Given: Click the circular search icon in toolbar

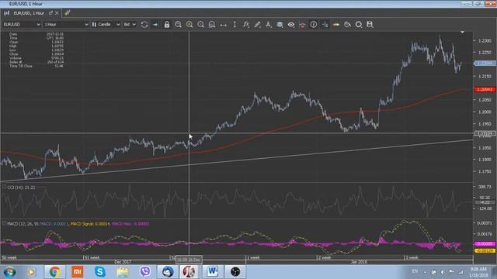Looking at the screenshot, I should pos(359,24).
